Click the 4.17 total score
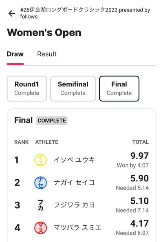The height and width of the screenshot is (242, 163). (139, 223)
